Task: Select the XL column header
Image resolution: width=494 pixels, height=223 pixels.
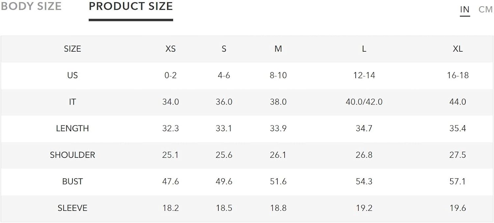Action: (x=458, y=49)
